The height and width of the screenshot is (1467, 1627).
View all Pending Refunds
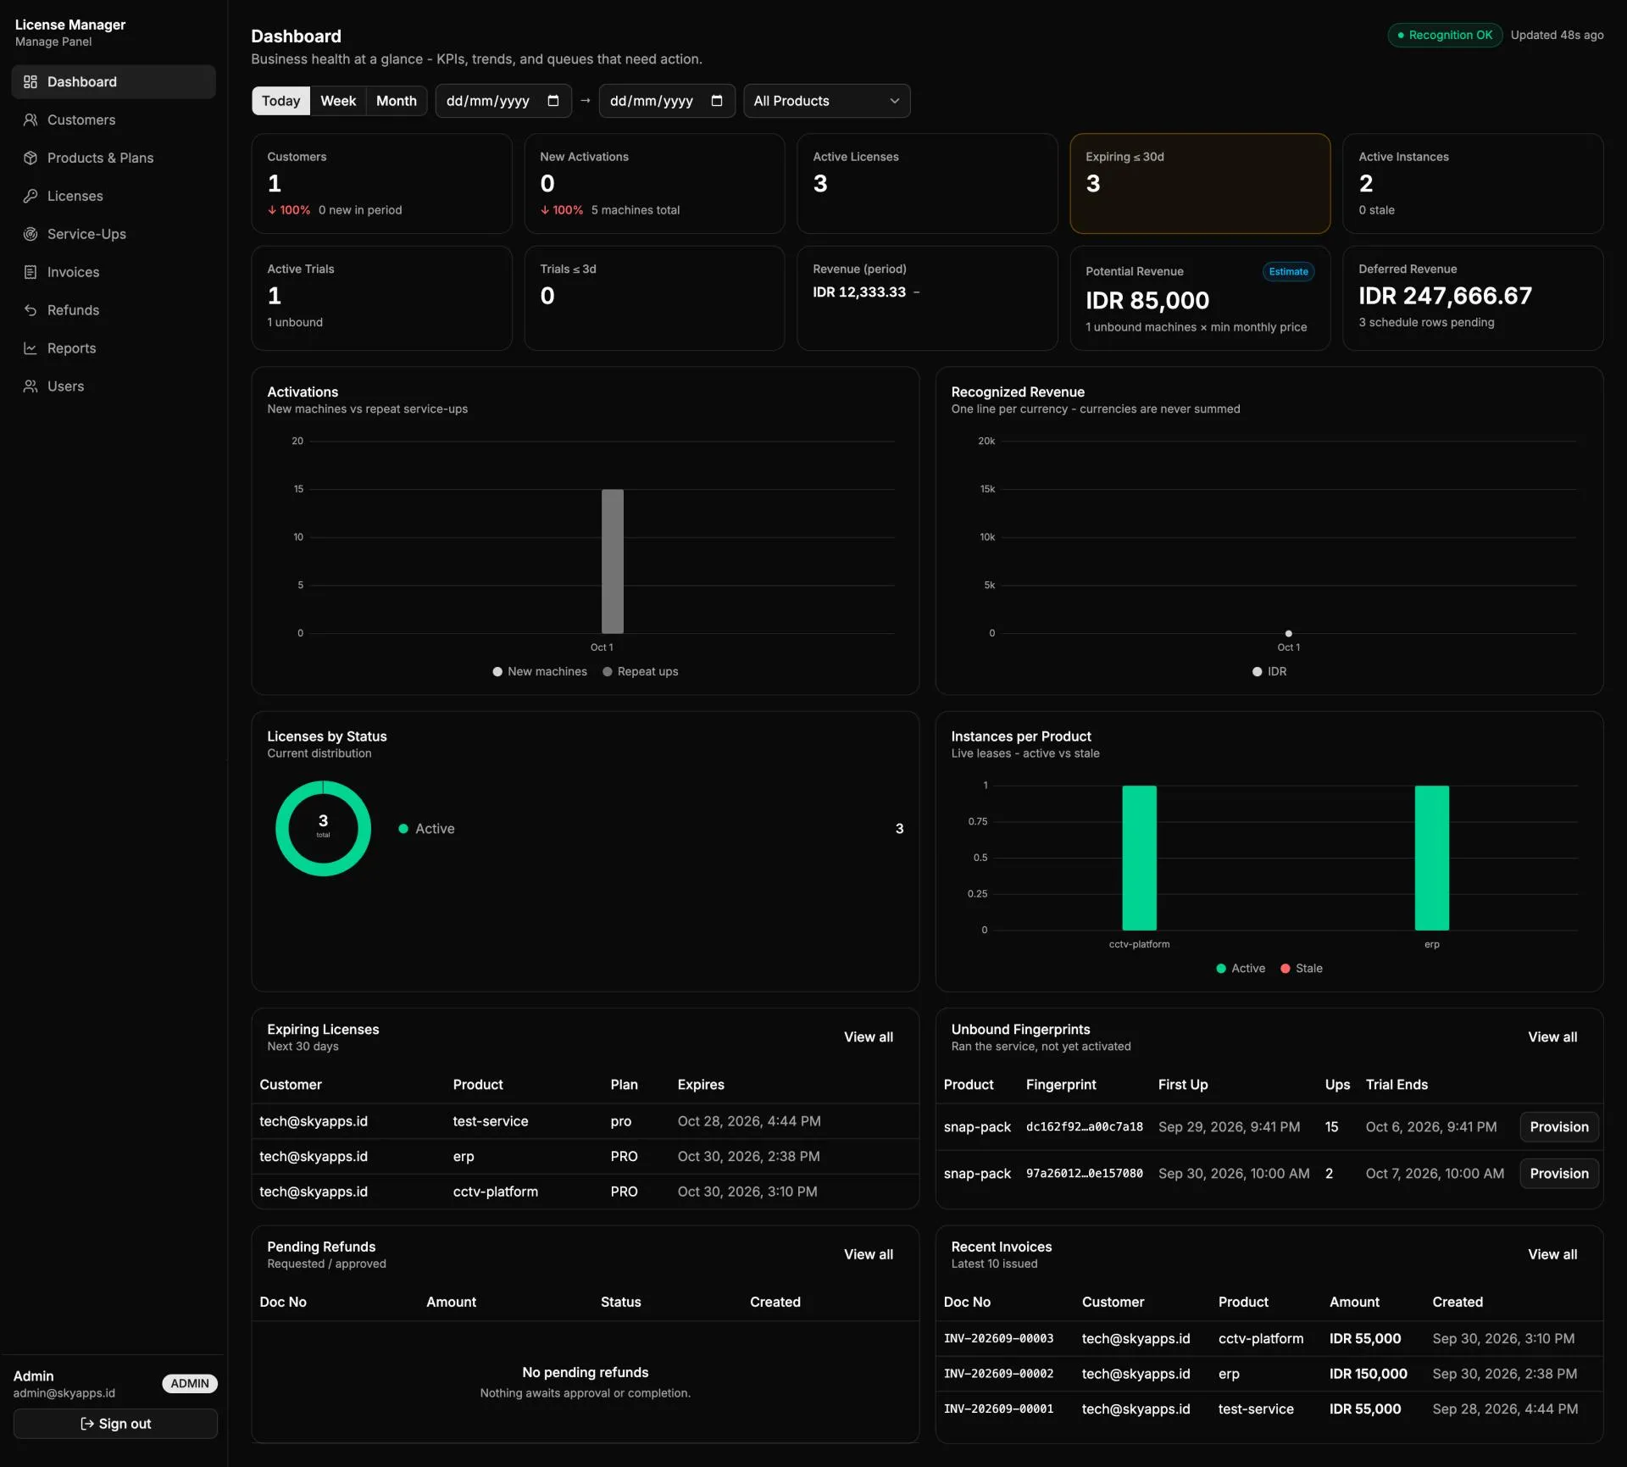[869, 1255]
